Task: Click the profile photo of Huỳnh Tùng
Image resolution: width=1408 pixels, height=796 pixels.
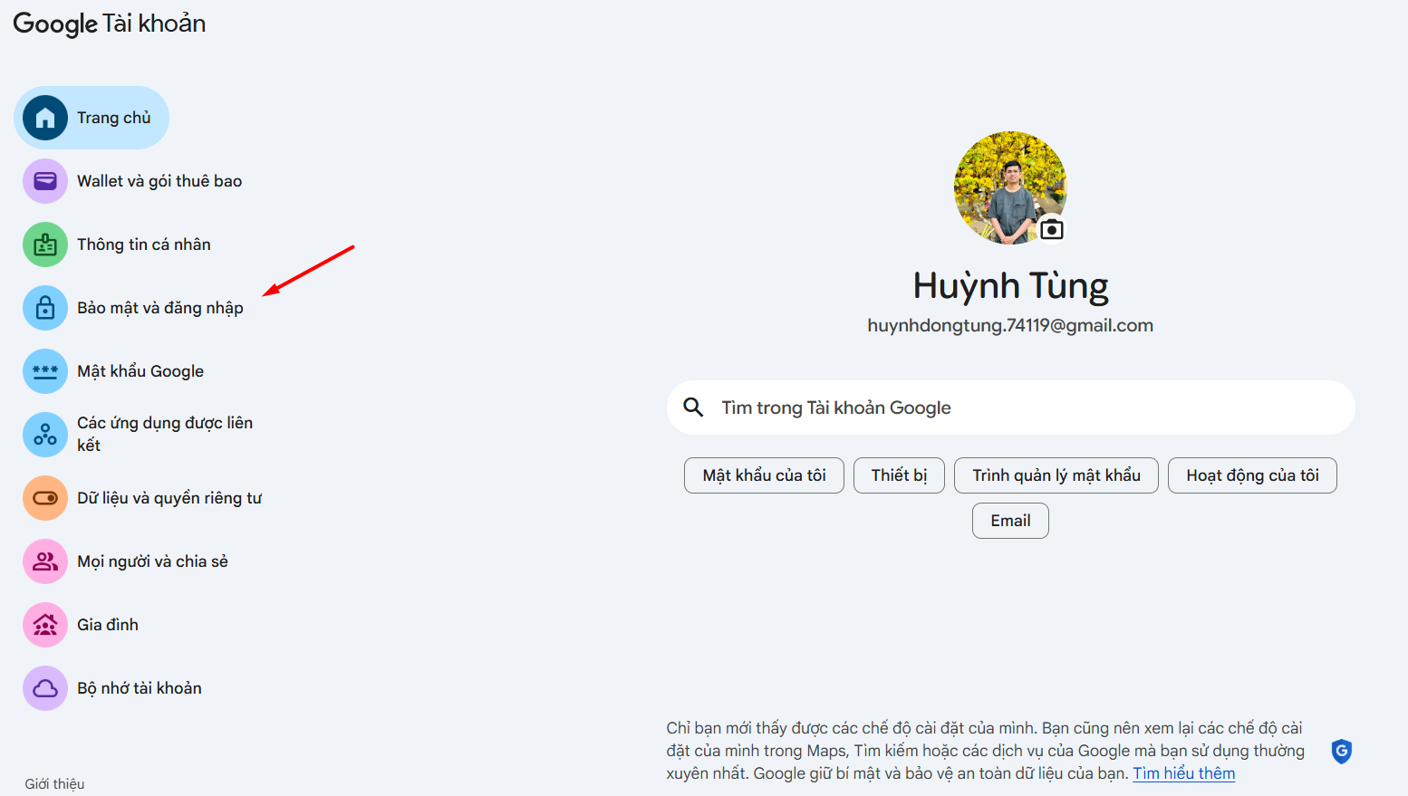Action: pos(1010,187)
